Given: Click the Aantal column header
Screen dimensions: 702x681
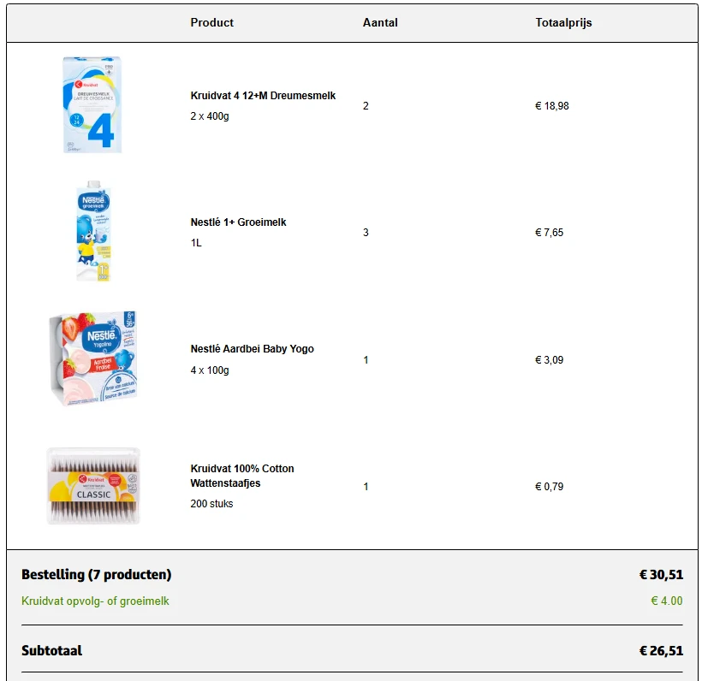Looking at the screenshot, I should tap(380, 23).
